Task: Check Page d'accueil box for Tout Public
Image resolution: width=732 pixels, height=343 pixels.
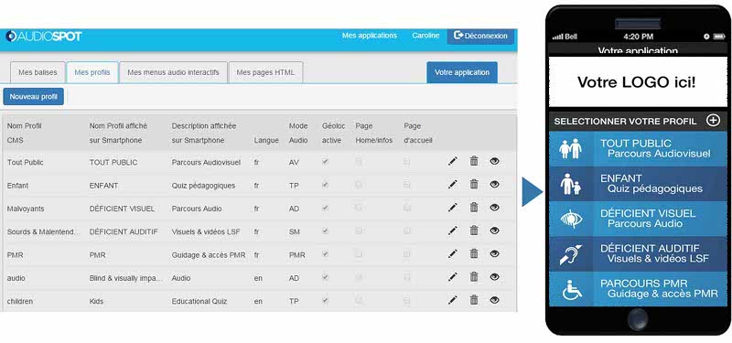Action: [x=407, y=162]
